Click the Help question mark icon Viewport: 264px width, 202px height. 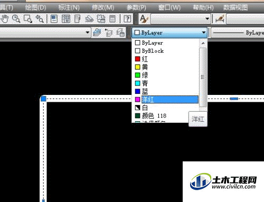point(127,18)
